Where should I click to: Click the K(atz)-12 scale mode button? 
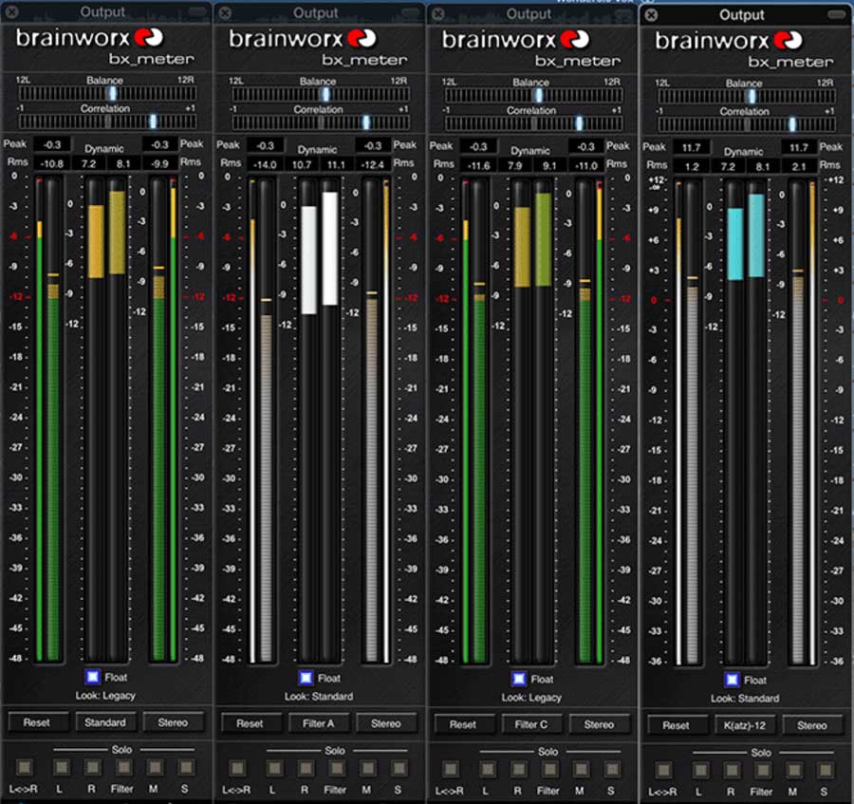[x=744, y=725]
